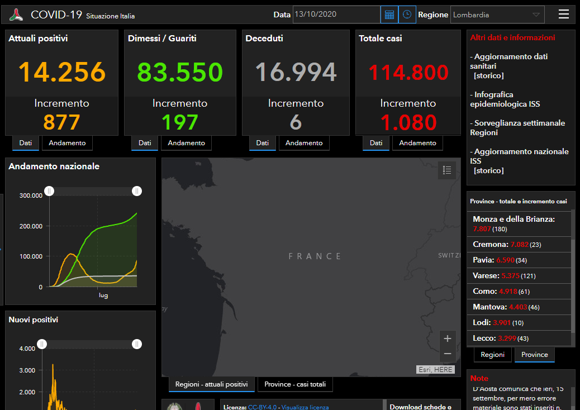Viewport: 580px width, 410px height.
Task: Grab the right handle of Nuovi positivi slider
Action: [137, 344]
